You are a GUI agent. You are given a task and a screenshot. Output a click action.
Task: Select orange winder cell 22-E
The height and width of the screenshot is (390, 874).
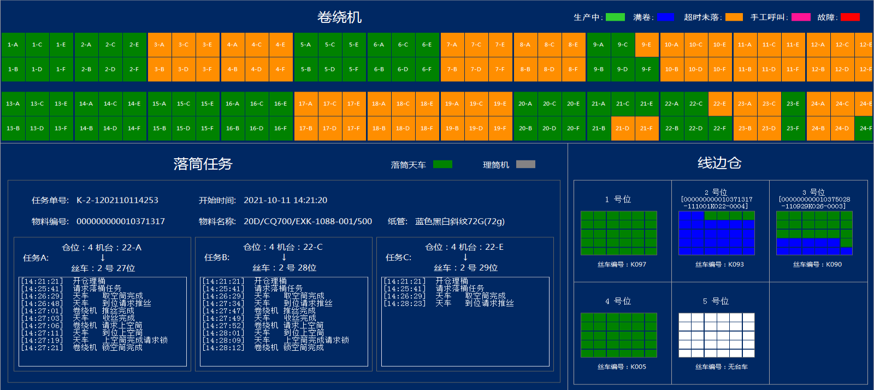point(720,104)
